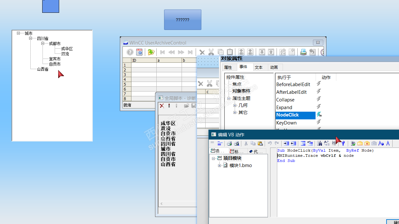
Task: Collapse the 城市 root tree node
Action: coord(19,33)
